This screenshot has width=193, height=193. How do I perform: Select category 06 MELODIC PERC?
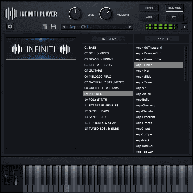click(108, 77)
